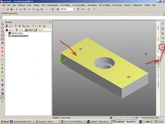Screen dimensions: 165x124
Task: Click the blue duplicate icon in Browser toolbar
Action: 28,26
